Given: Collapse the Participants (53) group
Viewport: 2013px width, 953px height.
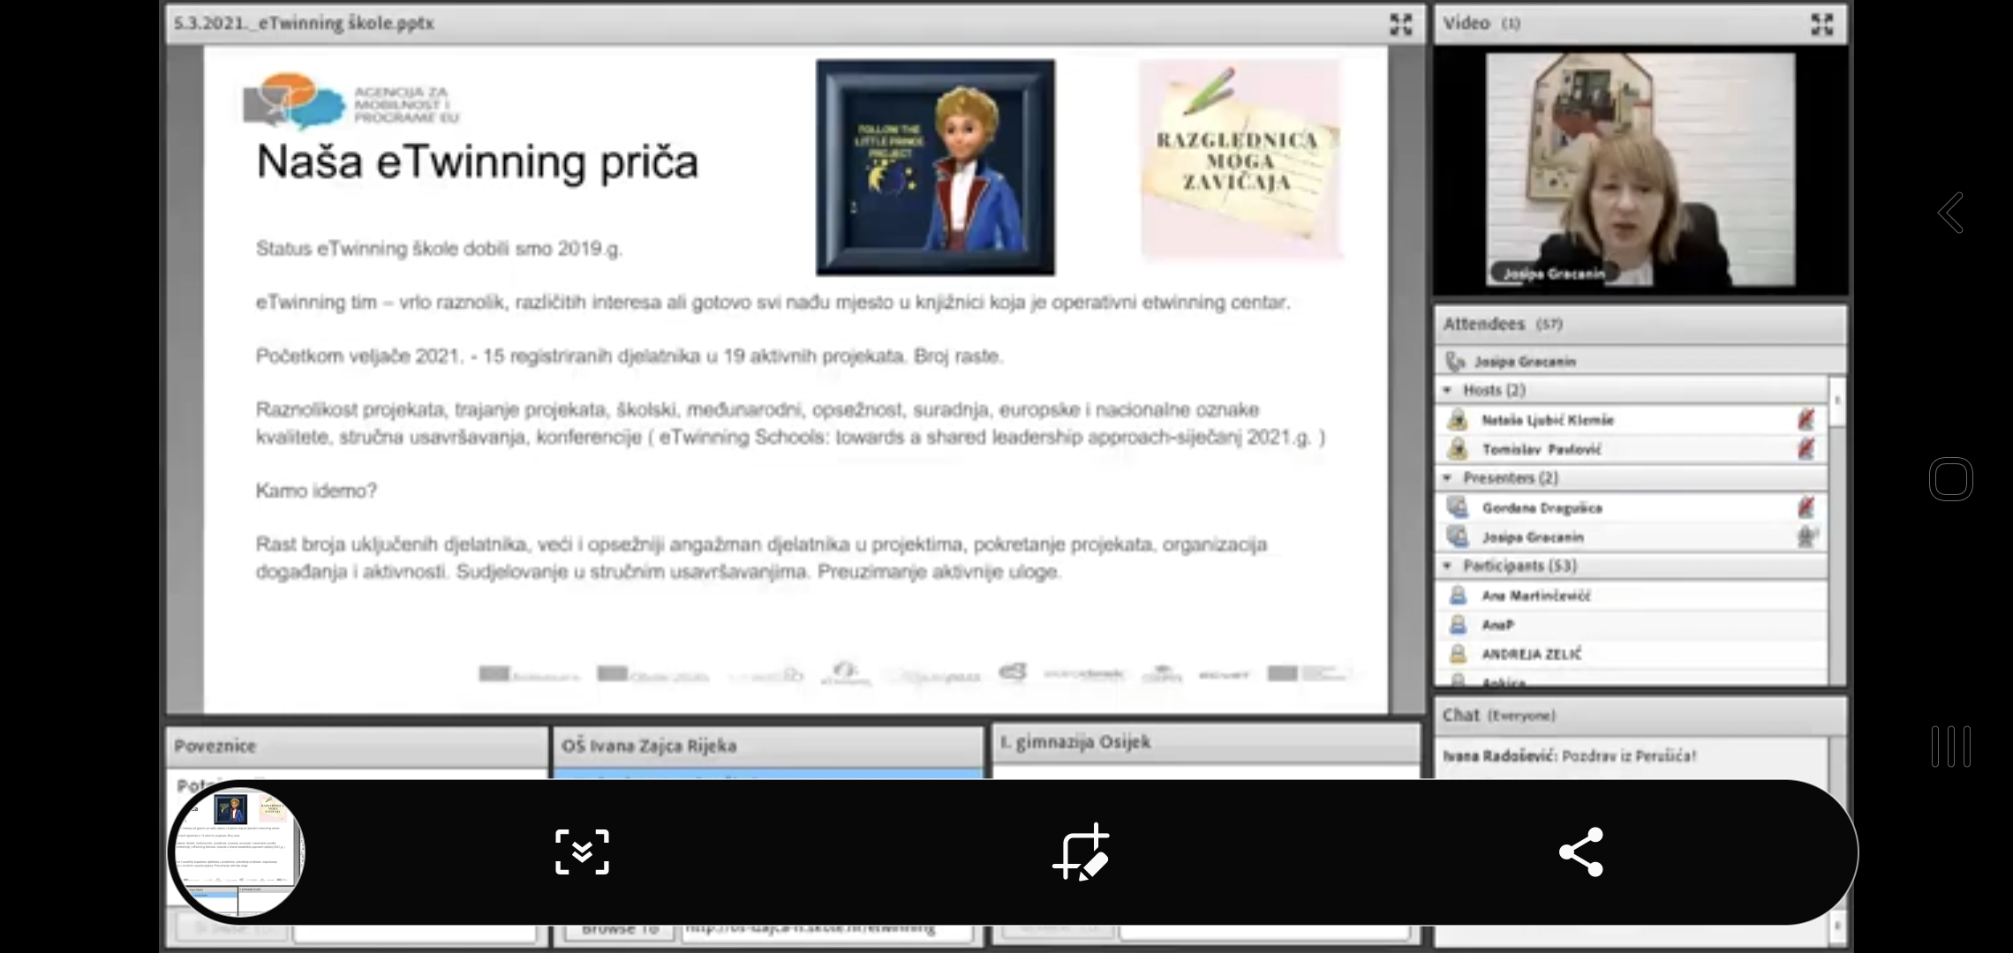Looking at the screenshot, I should click(1447, 566).
